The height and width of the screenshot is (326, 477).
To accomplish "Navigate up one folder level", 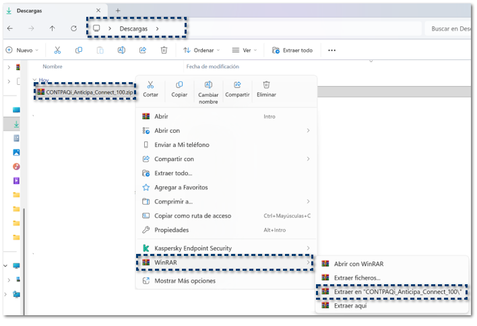I will pyautogui.click(x=53, y=28).
